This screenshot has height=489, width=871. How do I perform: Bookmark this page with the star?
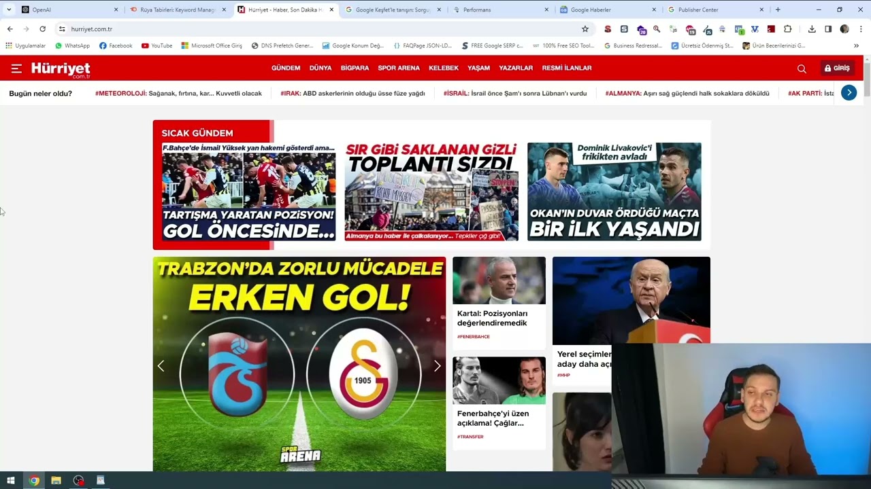coord(585,29)
